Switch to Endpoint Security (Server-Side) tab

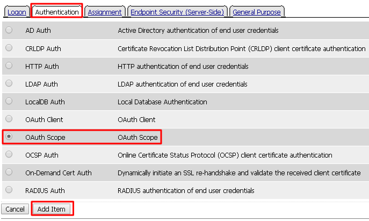point(177,12)
